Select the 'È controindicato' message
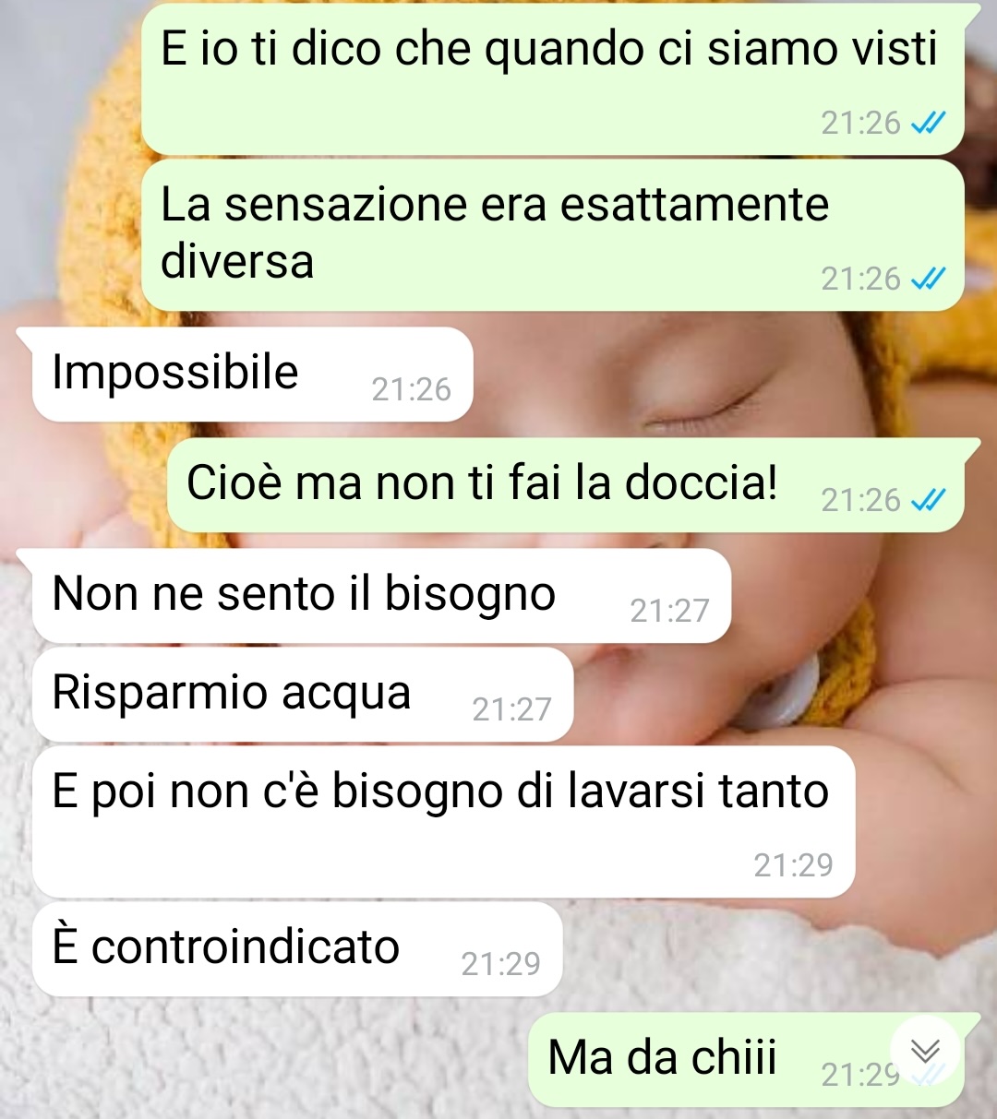Viewport: 997px width, 1119px height. tap(297, 949)
